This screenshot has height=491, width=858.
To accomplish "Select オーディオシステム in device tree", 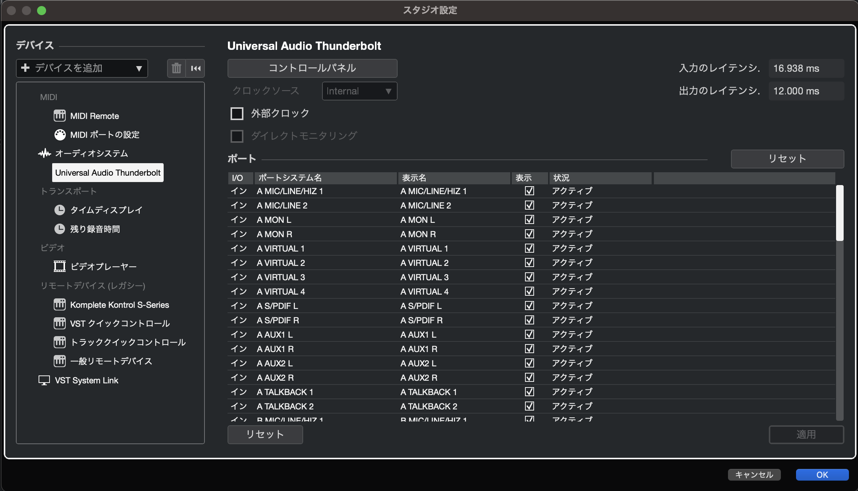I will tap(91, 153).
